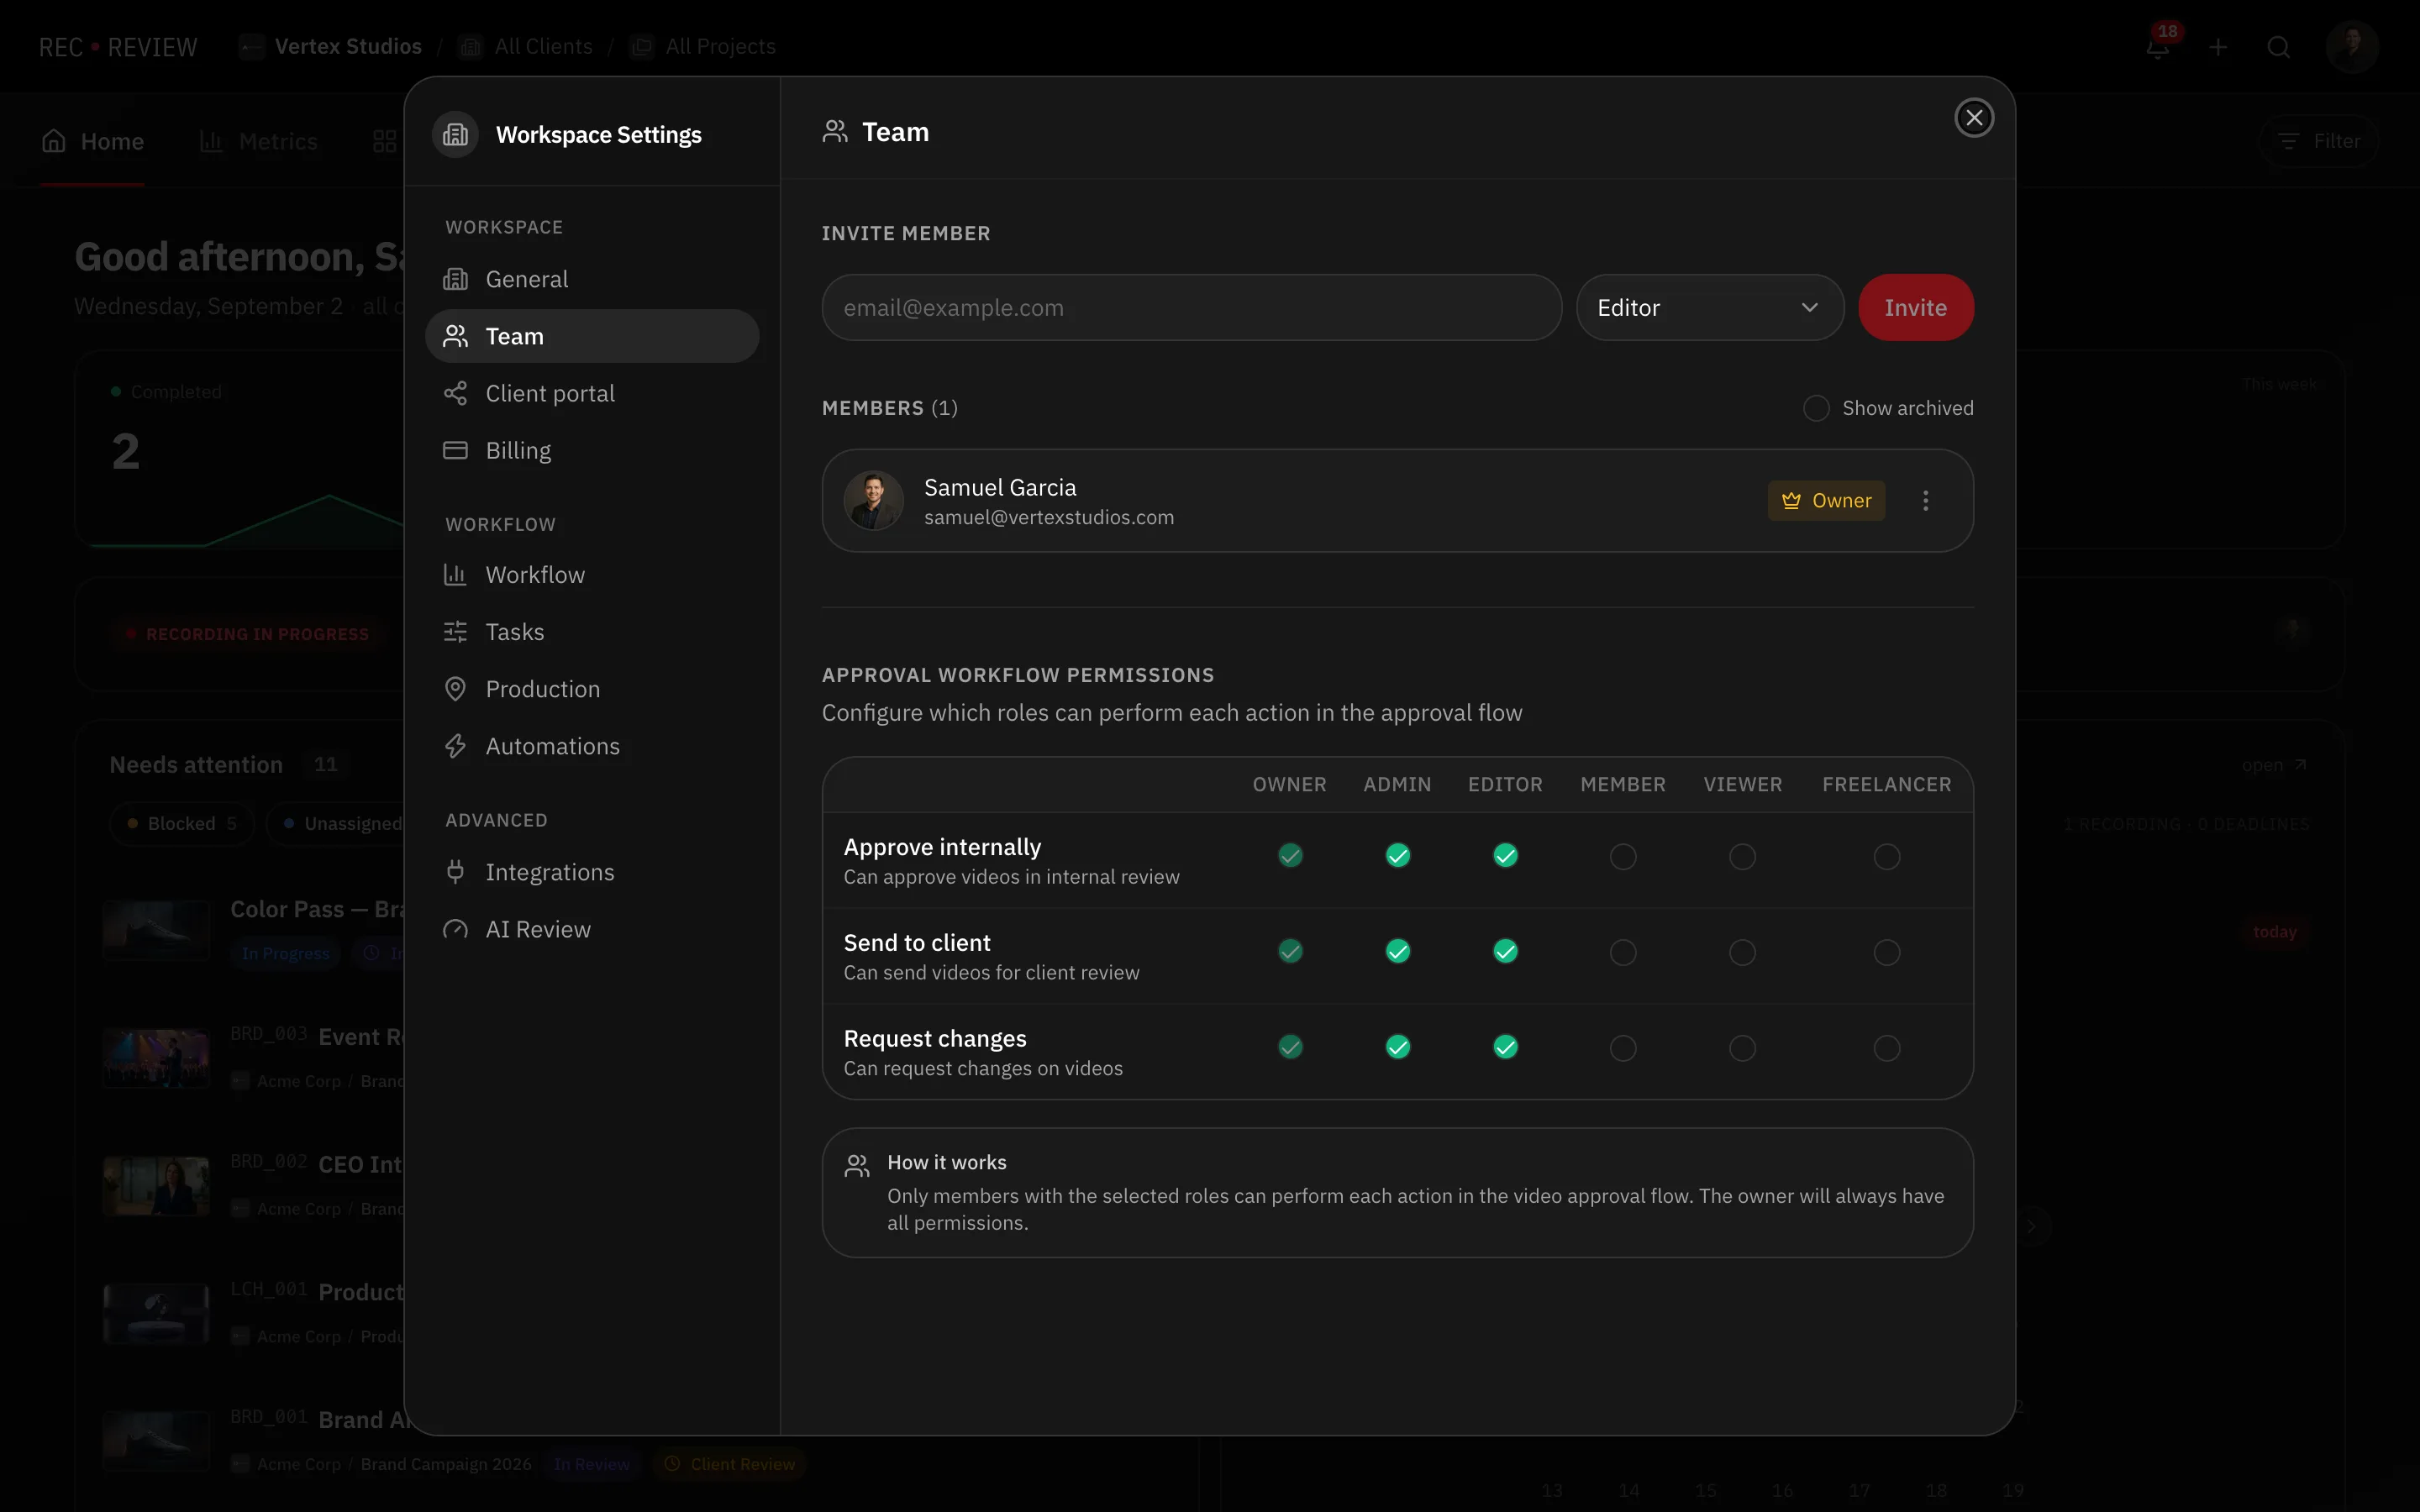Click the Client portal share icon
This screenshot has width=2420, height=1512.
click(x=455, y=393)
